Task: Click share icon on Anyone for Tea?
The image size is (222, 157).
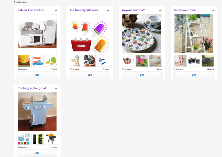Action: (x=160, y=11)
